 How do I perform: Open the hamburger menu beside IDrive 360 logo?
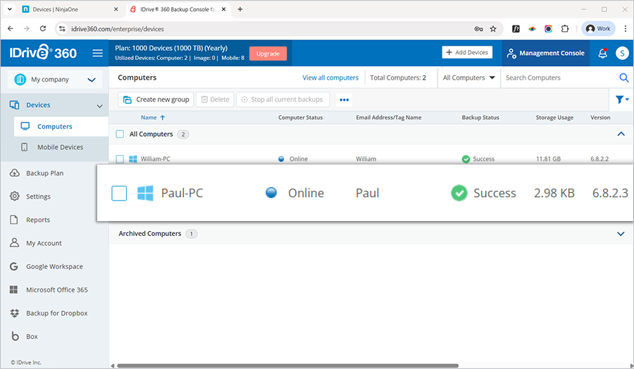point(97,53)
